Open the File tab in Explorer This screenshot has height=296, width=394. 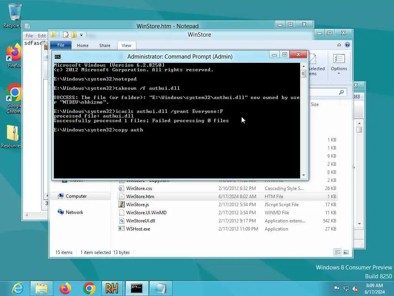click(x=61, y=45)
